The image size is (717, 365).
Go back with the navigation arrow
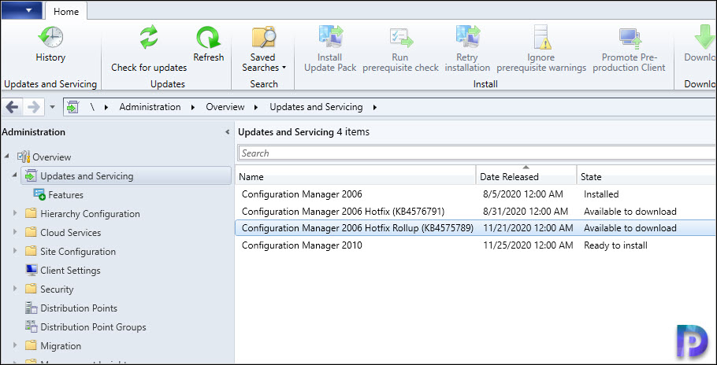click(x=12, y=107)
